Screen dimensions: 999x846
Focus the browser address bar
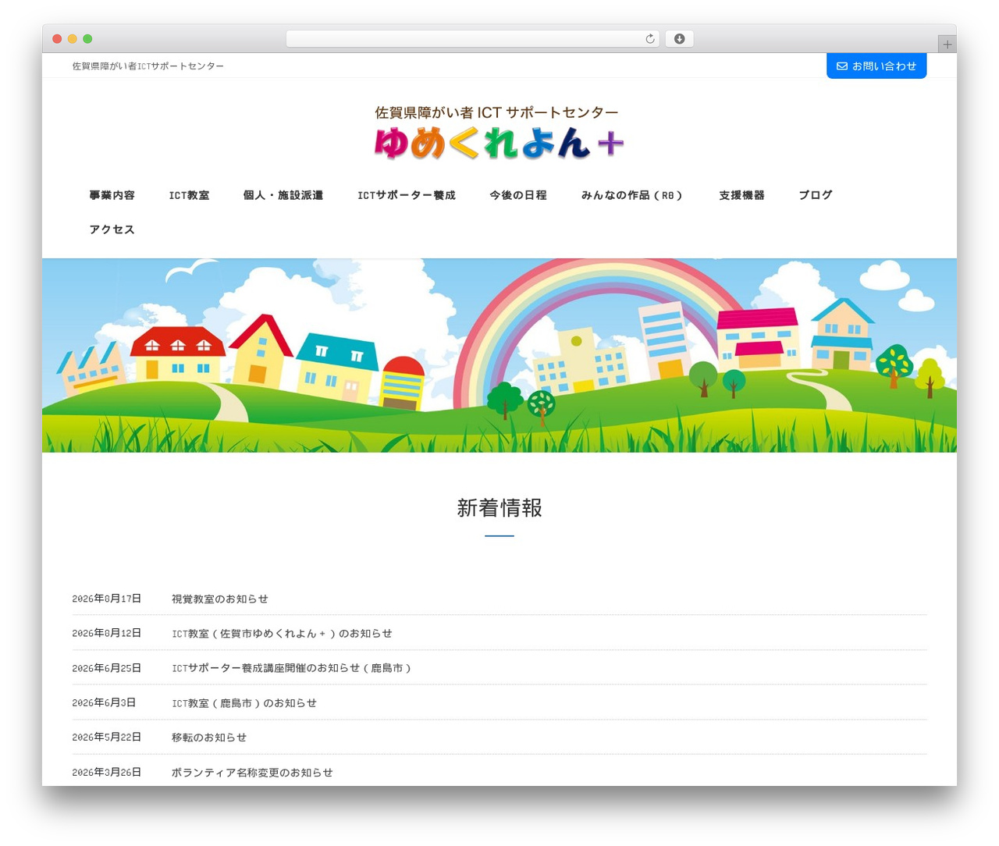pos(472,39)
